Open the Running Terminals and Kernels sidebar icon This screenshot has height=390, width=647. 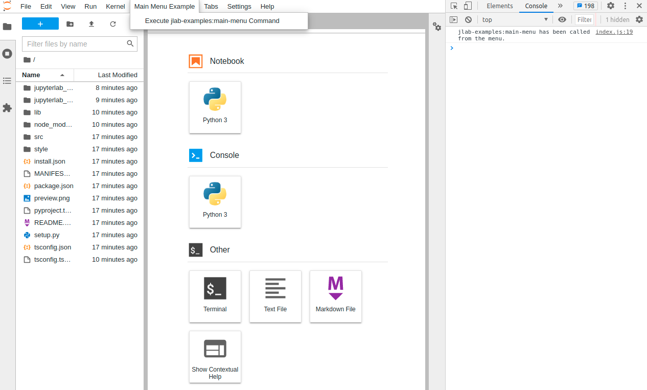(7, 54)
